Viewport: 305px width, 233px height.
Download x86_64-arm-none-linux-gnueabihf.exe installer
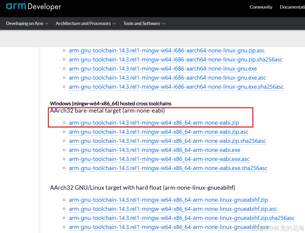pos(169,227)
